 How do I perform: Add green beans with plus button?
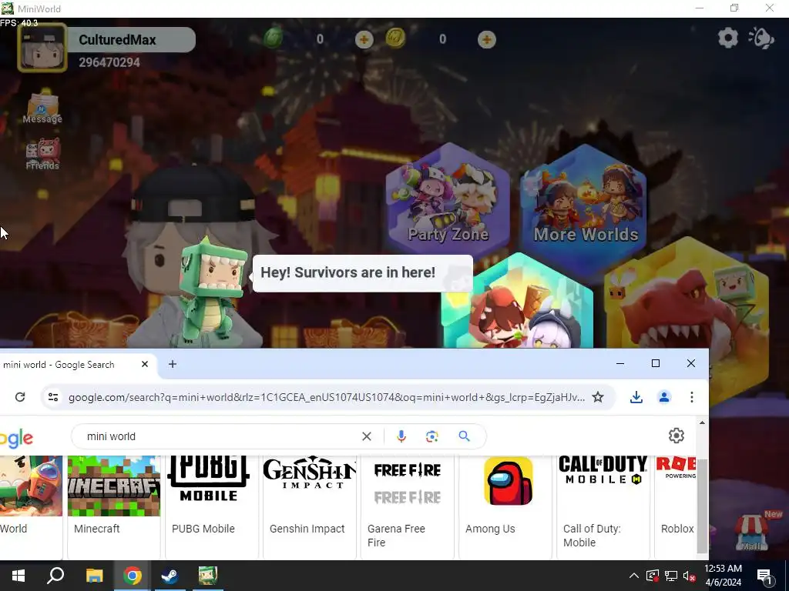coord(364,39)
